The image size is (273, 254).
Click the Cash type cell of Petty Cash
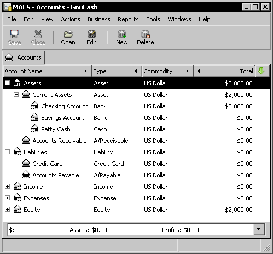(100, 129)
